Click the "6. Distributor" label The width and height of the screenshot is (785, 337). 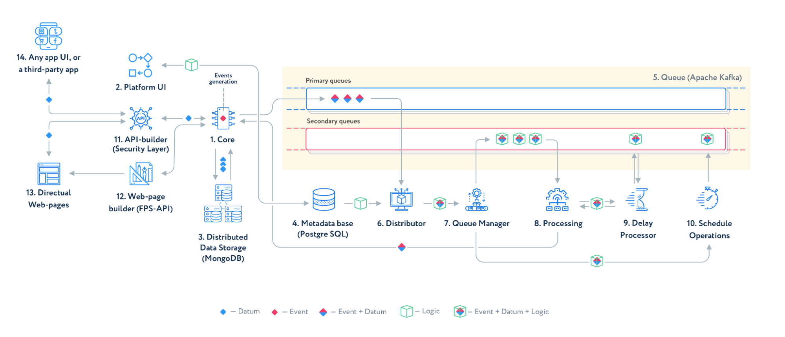click(x=401, y=223)
